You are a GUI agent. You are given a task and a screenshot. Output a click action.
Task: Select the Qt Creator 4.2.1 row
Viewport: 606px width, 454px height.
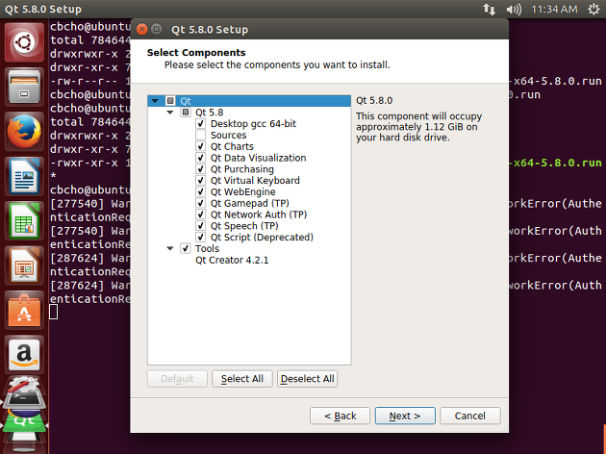click(x=232, y=260)
